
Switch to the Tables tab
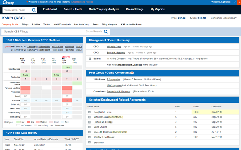point(47,24)
